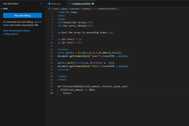This screenshot has height=126, width=189.
Task: Click the '<h2>The sort() Method</h2>' line
Action: (75, 26)
